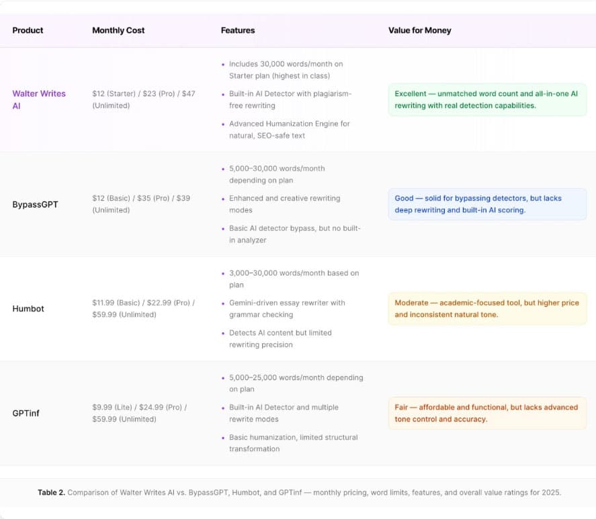The height and width of the screenshot is (519, 596).
Task: Click the BypassGPT product name
Action: (35, 204)
